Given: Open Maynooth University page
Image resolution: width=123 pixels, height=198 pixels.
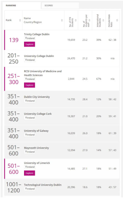Looking at the screenshot, I should [x=36, y=148].
